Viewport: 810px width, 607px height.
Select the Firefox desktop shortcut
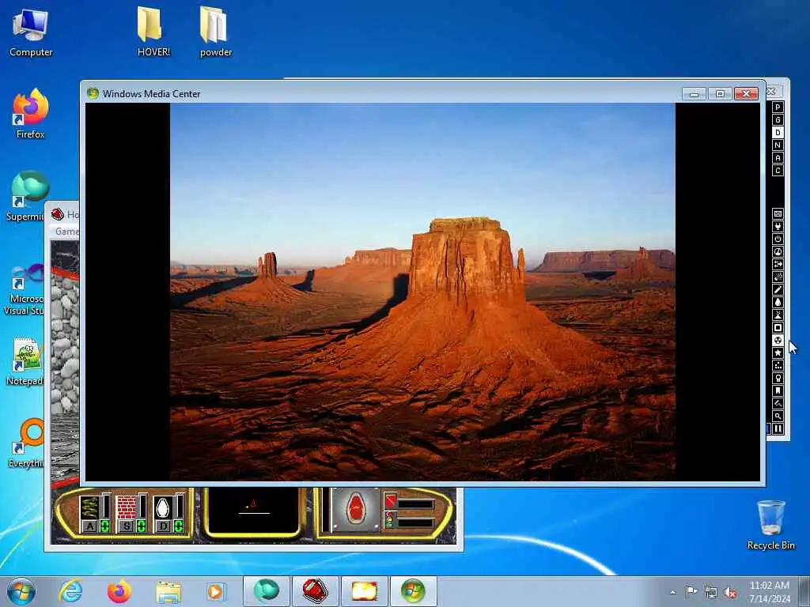pyautogui.click(x=31, y=114)
